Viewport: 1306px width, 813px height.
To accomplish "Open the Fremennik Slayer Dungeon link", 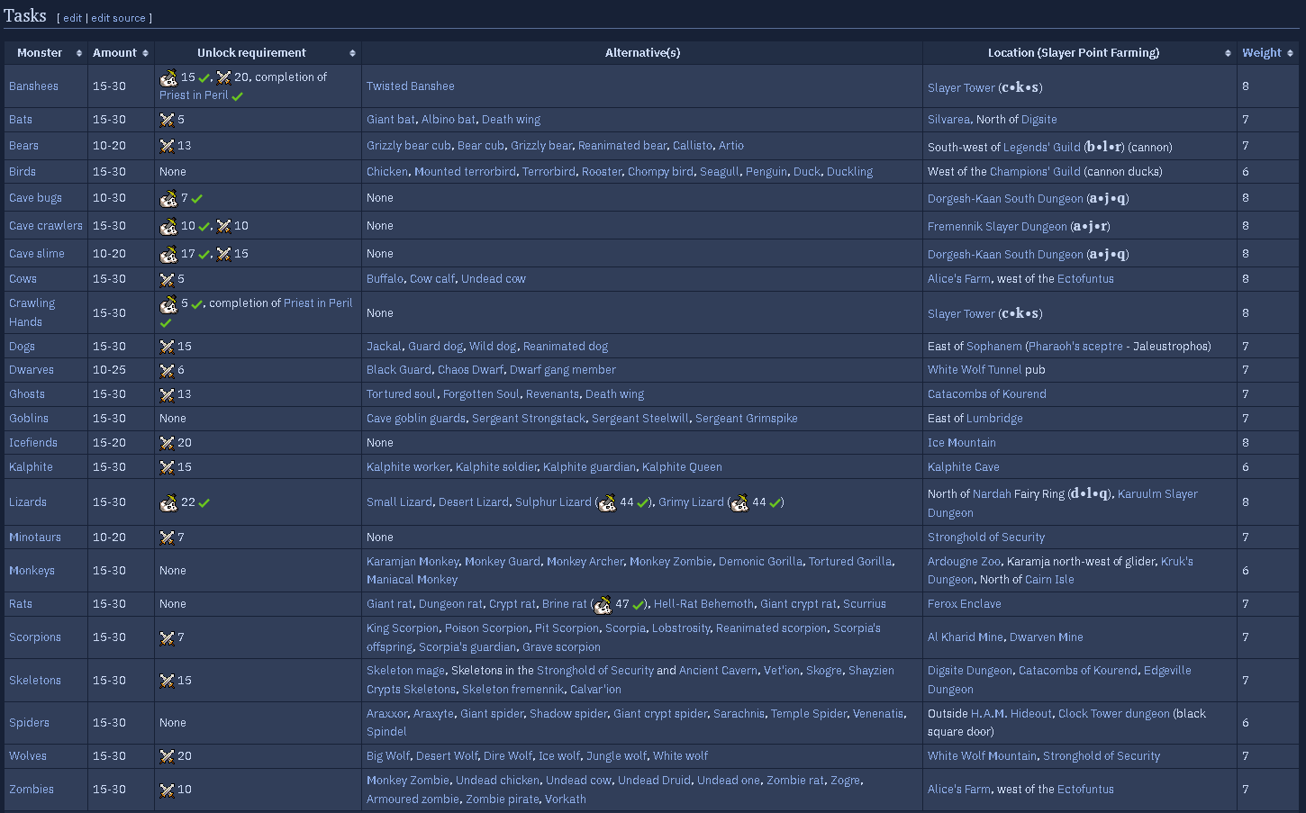I will click(997, 227).
